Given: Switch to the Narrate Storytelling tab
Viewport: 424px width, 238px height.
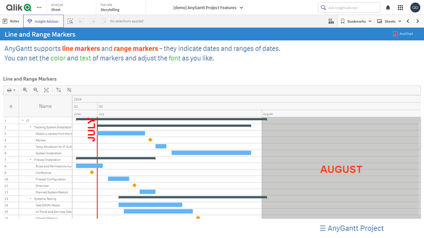Looking at the screenshot, I should 111,7.
